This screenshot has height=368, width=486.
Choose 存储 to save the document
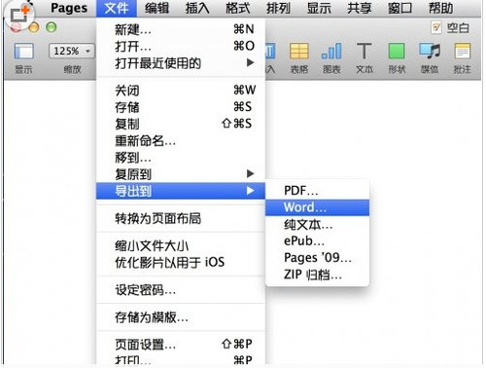tap(181, 107)
